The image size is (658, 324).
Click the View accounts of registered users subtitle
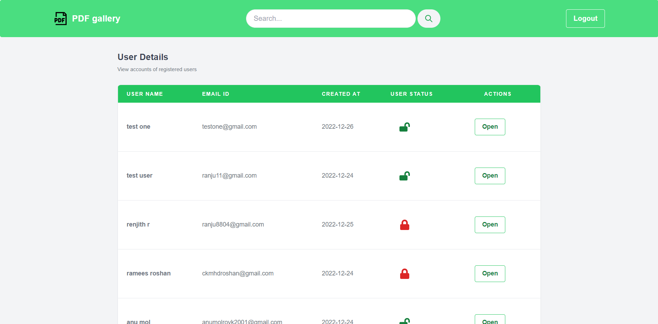point(157,69)
